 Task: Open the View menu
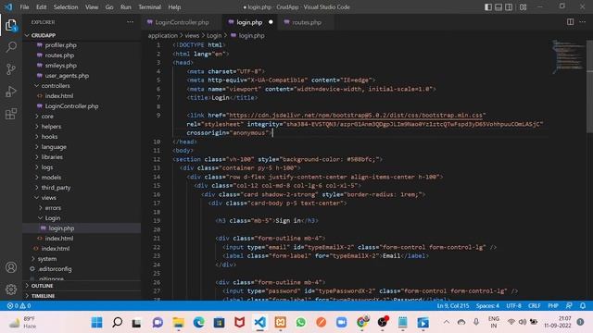pos(92,6)
